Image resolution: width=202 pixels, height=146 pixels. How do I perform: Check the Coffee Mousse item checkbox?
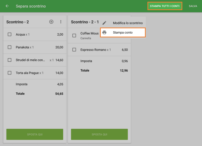point(74,36)
